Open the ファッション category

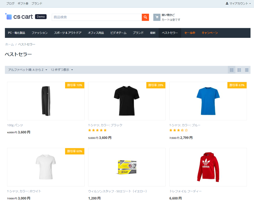pyautogui.click(x=40, y=33)
